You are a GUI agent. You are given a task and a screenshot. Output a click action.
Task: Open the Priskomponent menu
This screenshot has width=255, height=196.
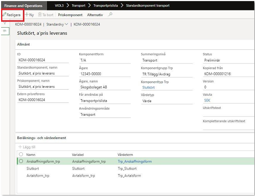point(70,15)
